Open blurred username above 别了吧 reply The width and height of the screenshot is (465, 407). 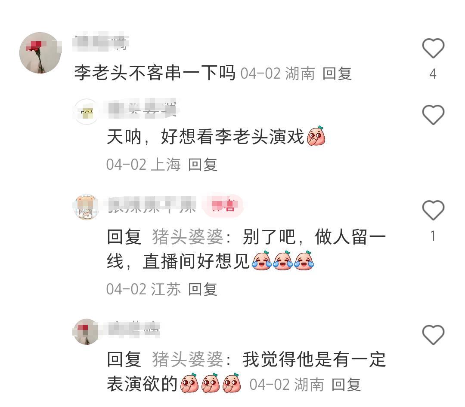pyautogui.click(x=152, y=205)
